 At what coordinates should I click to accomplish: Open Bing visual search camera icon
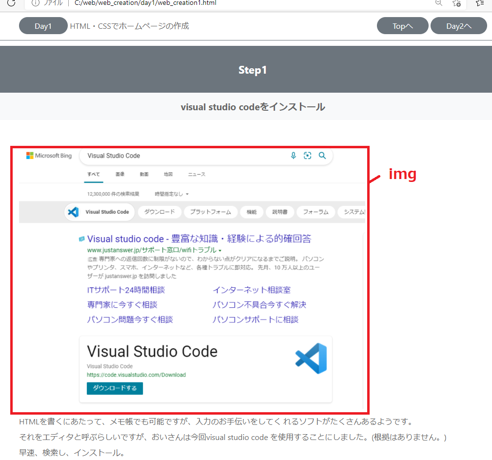point(308,156)
